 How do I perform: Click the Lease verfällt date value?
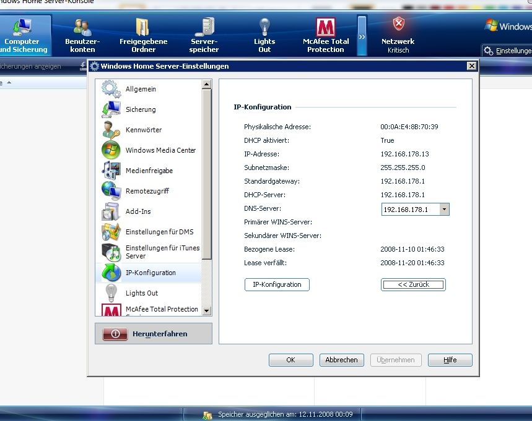coord(412,263)
